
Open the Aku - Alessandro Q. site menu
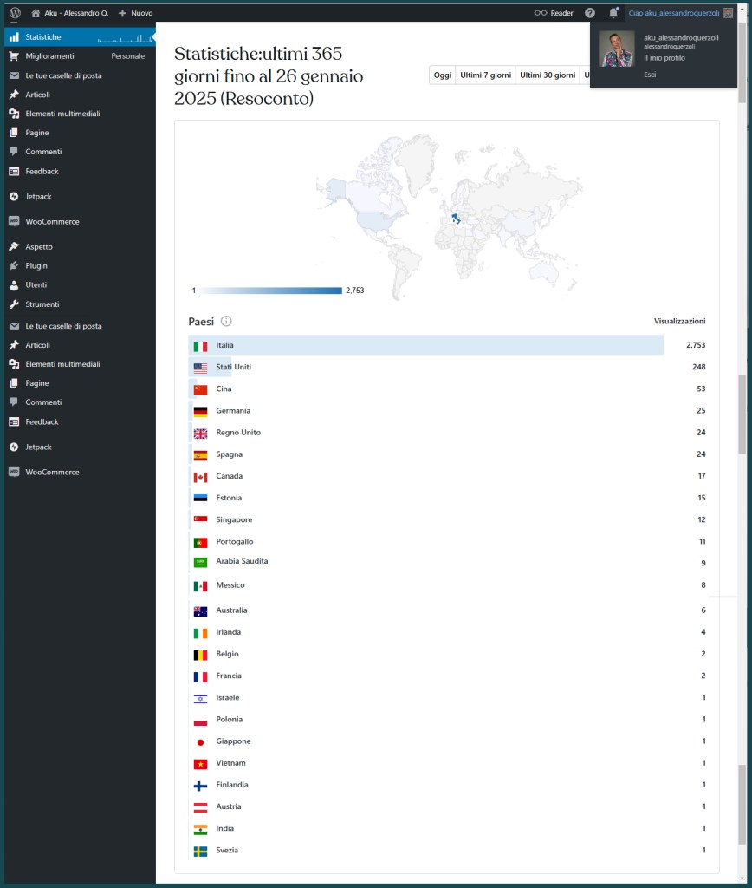click(x=69, y=13)
